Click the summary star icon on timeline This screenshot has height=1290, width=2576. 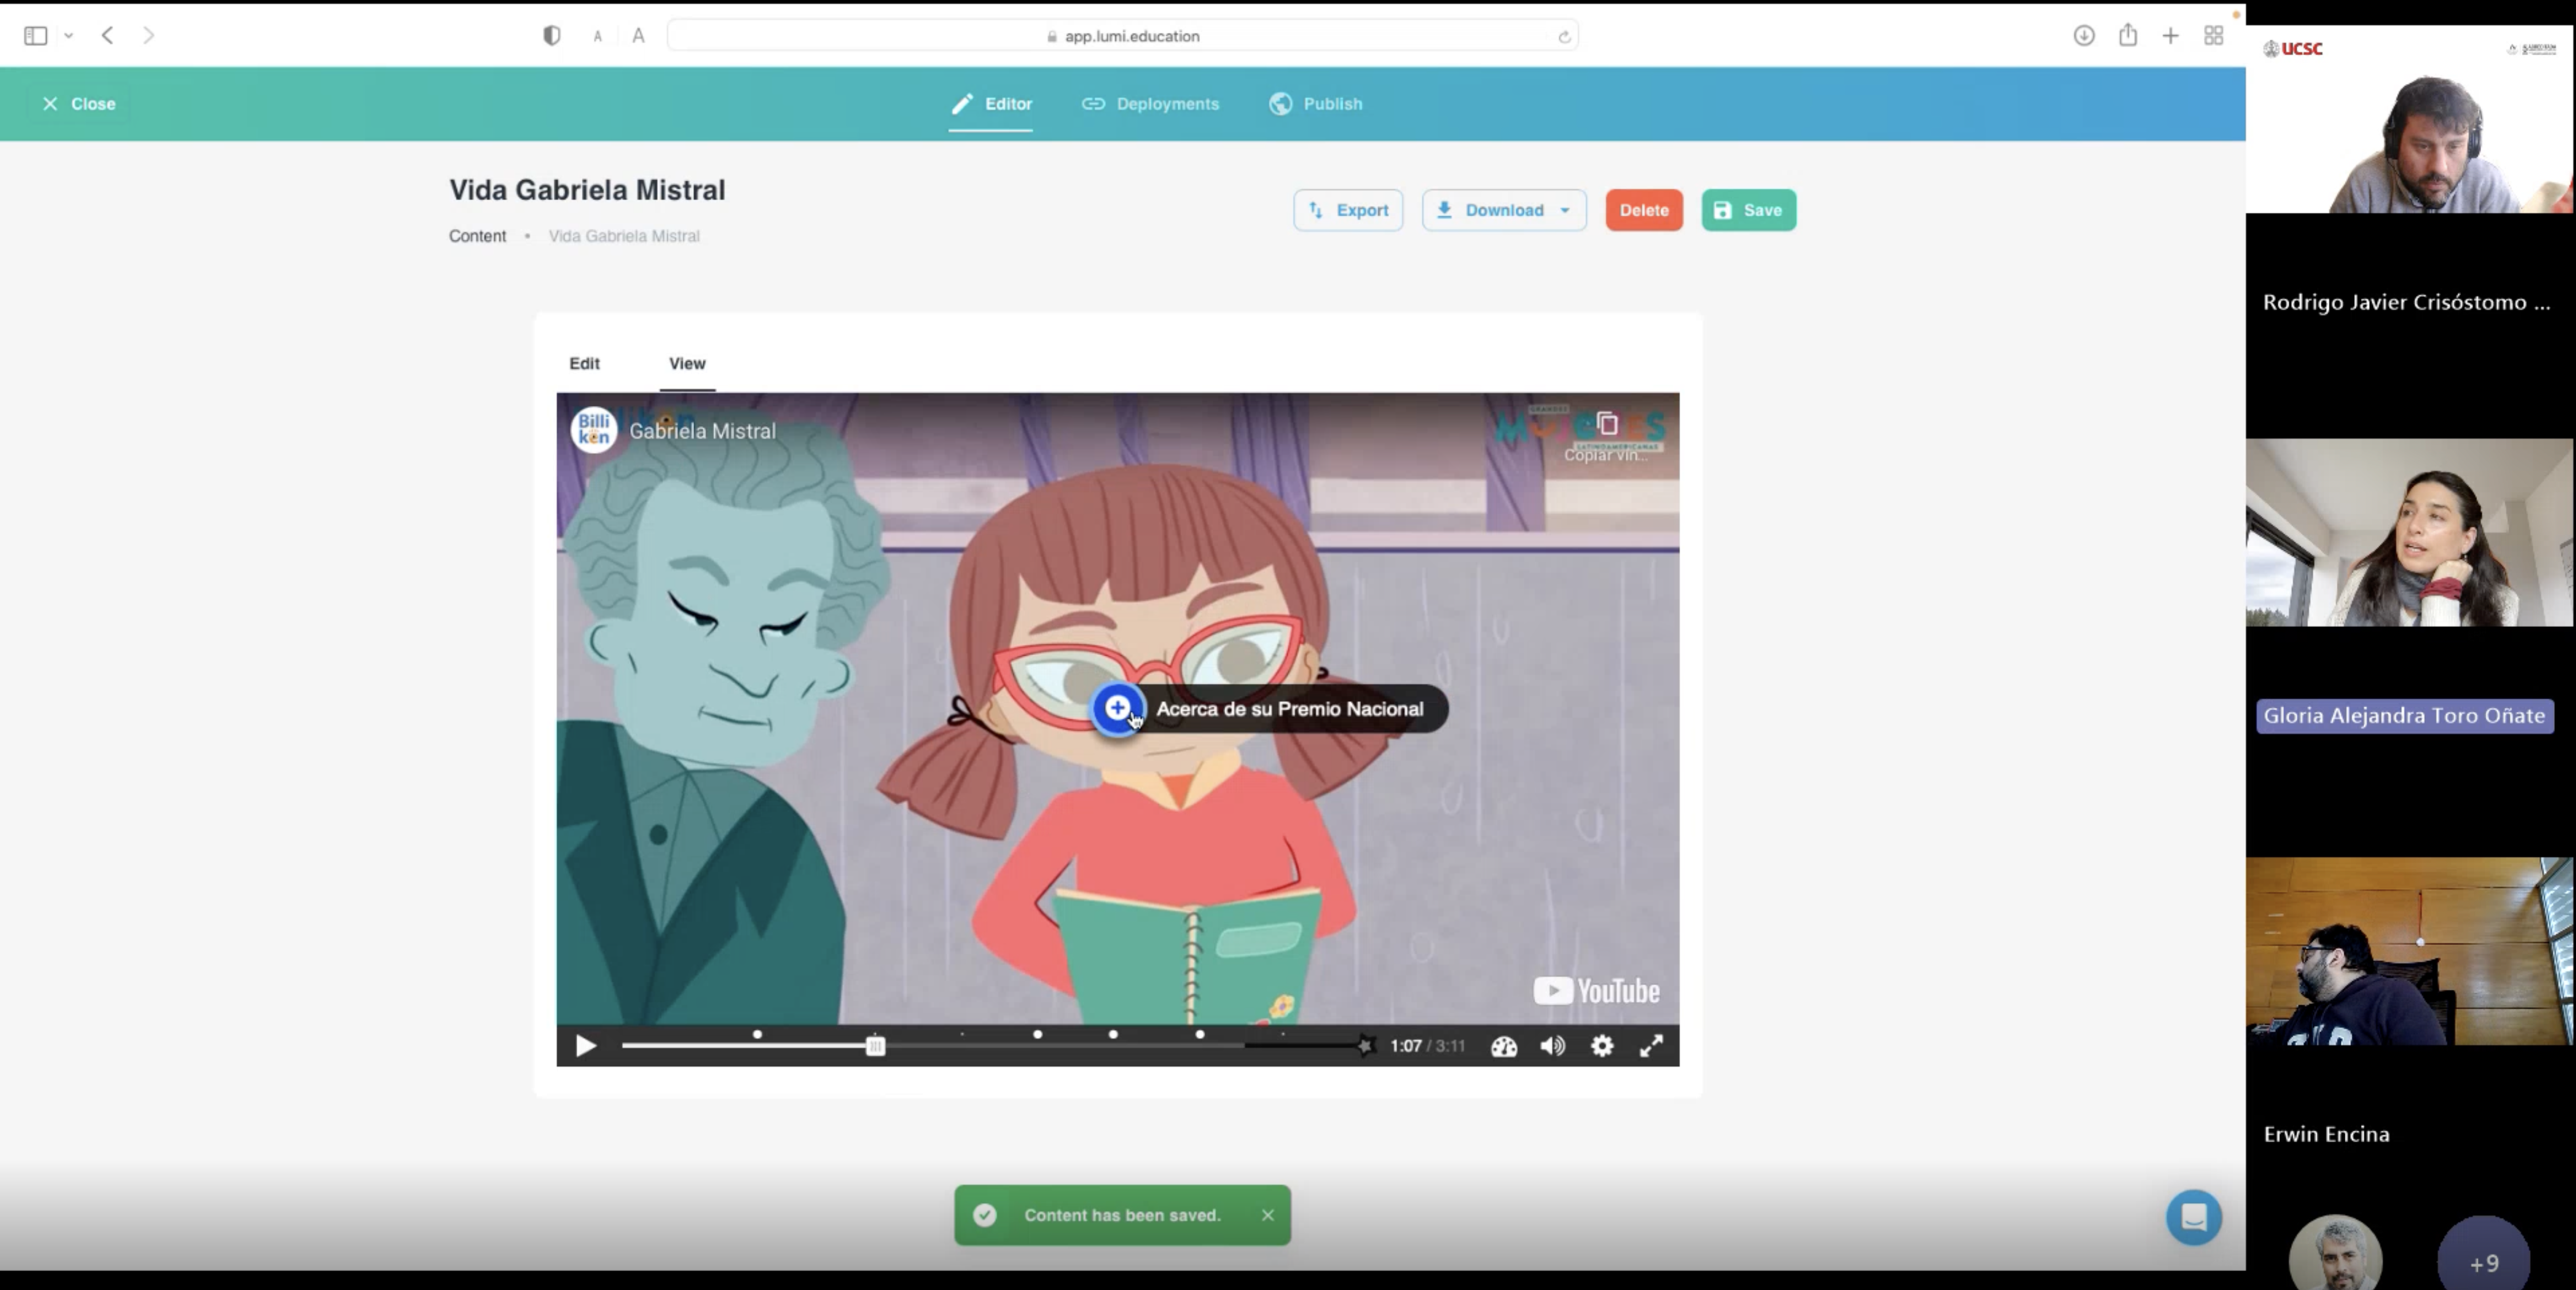1365,1045
